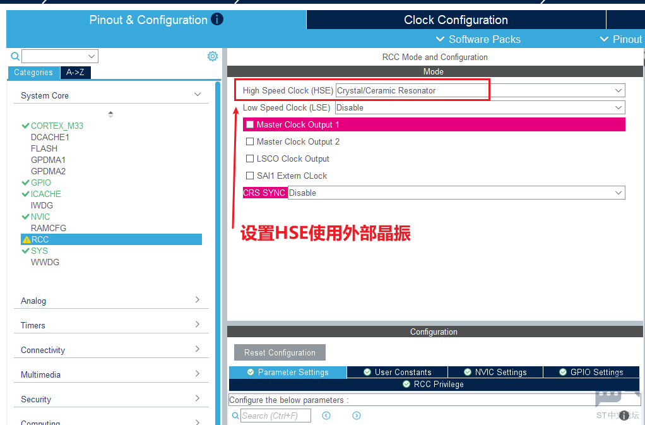Click the blue vertical scrollbar of the category list
The width and height of the screenshot is (645, 425).
(218, 253)
